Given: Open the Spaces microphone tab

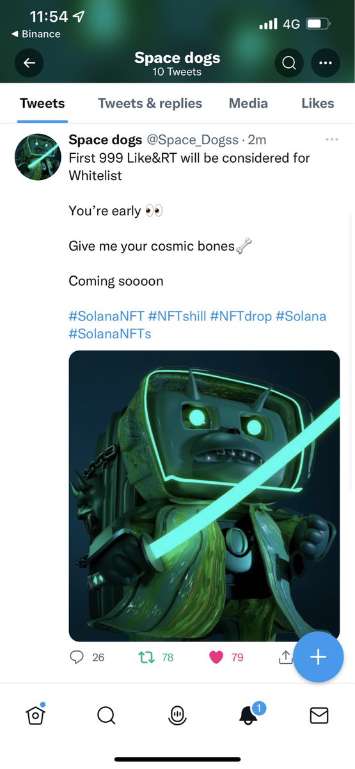Looking at the screenshot, I should click(177, 715).
